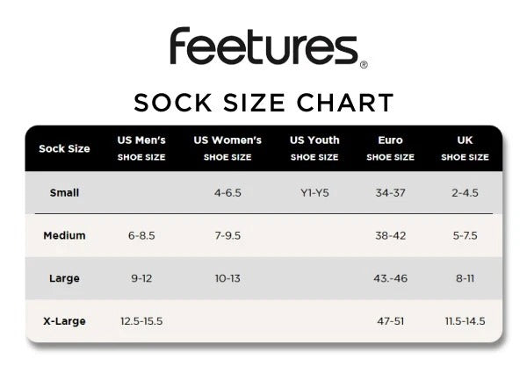
Task: Select the 34-37 Euro size cell
Action: (x=390, y=193)
